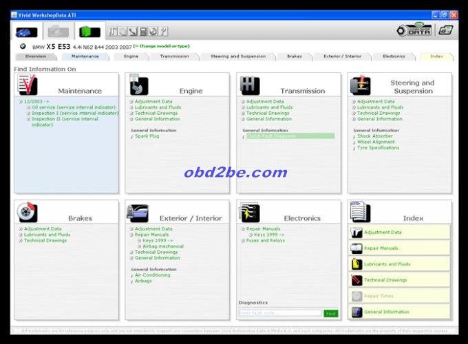Switch to the Brakes tab
Image resolution: width=468 pixels, height=344 pixels.
(295, 56)
